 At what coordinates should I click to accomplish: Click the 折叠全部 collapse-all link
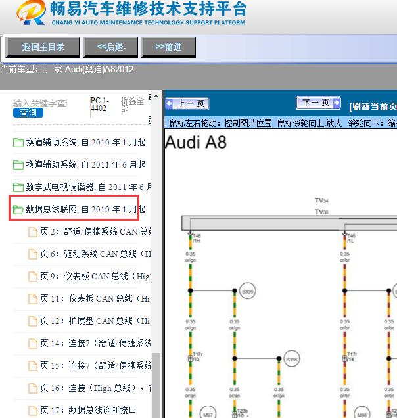click(132, 104)
